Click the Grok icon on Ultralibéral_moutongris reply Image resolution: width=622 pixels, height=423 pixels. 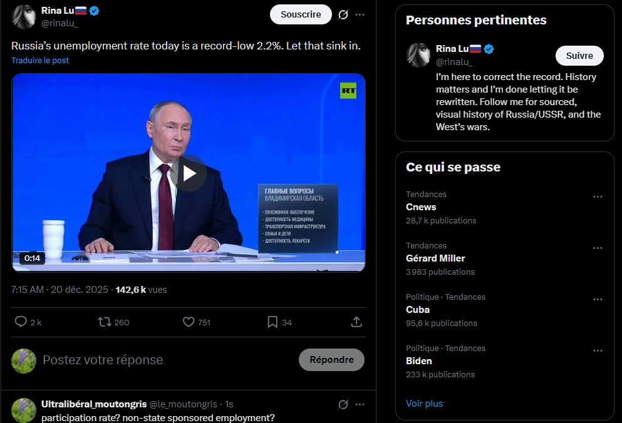coord(343,404)
